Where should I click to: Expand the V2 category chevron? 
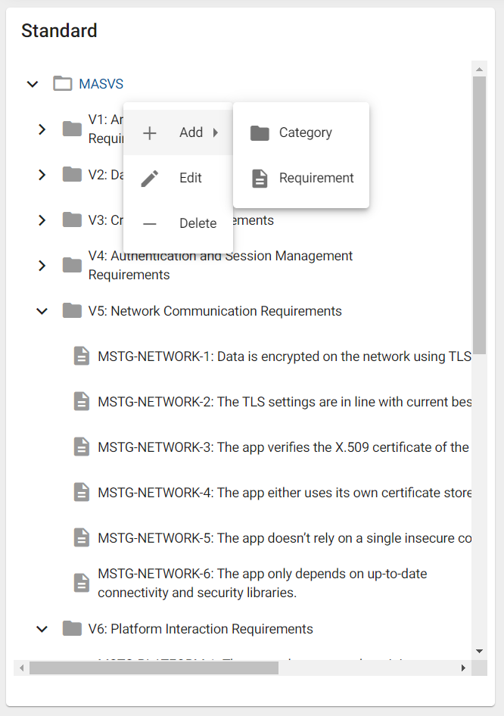pos(42,174)
